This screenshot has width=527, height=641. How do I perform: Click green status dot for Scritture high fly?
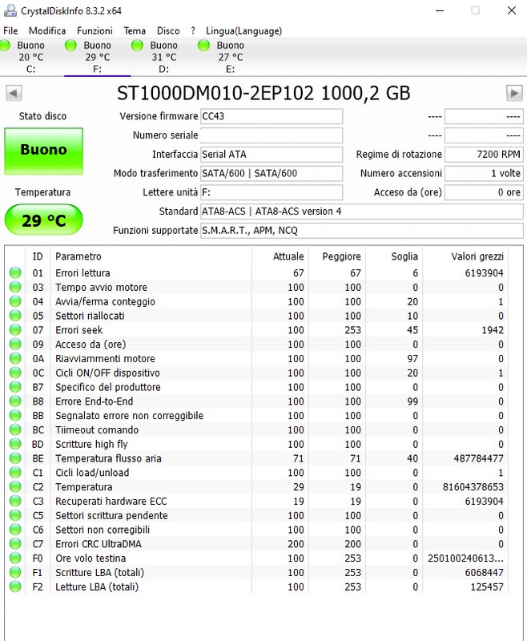coord(15,444)
